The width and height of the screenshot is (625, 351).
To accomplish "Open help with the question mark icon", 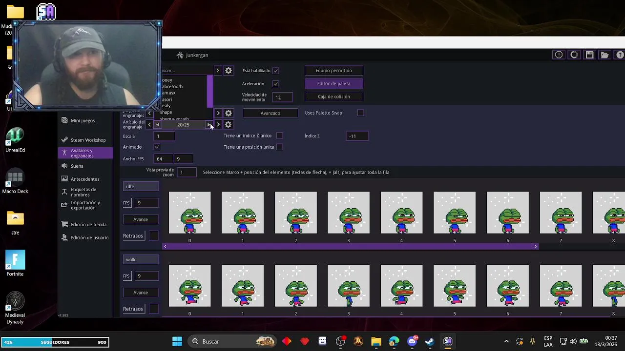I will pos(620,55).
